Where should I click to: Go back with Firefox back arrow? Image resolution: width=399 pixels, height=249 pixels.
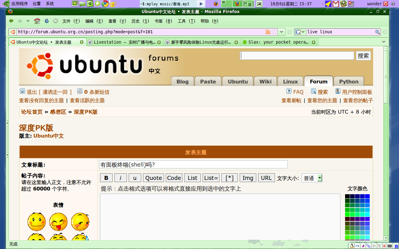pos(11,21)
